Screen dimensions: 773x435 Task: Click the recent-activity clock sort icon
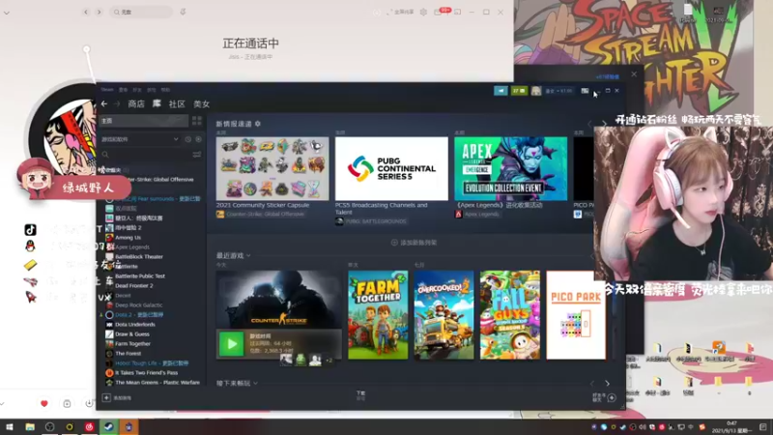[187, 139]
